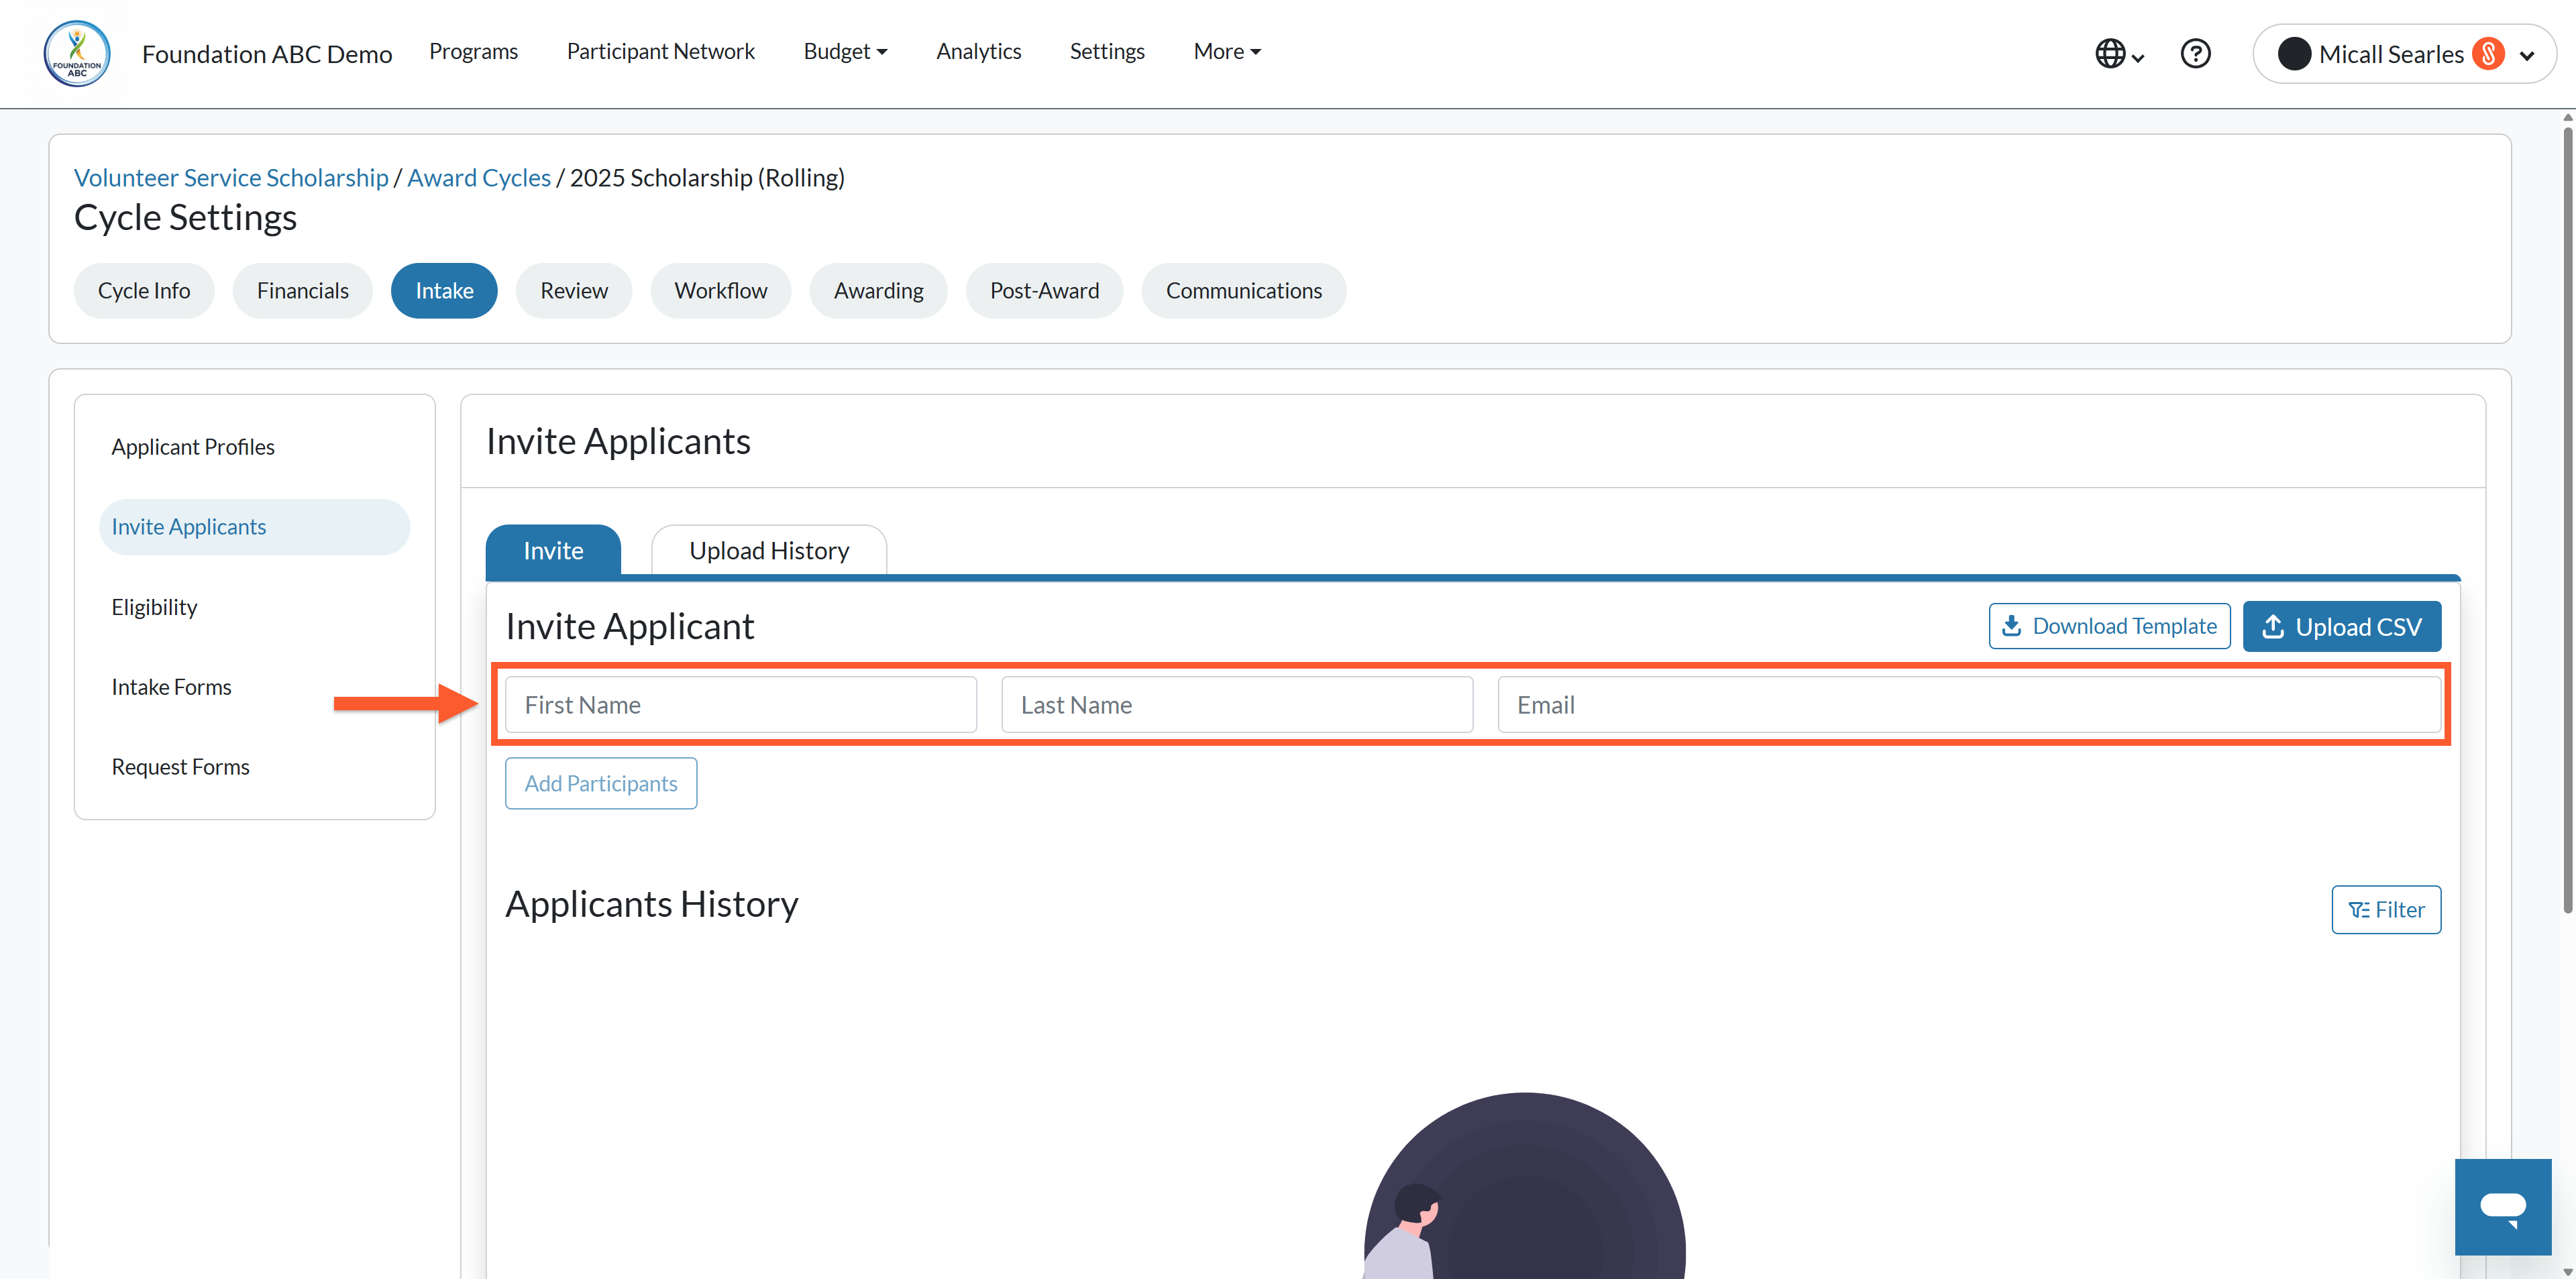Click the scrollbar down arrow
This screenshot has height=1279, width=2576.
(2567, 1271)
